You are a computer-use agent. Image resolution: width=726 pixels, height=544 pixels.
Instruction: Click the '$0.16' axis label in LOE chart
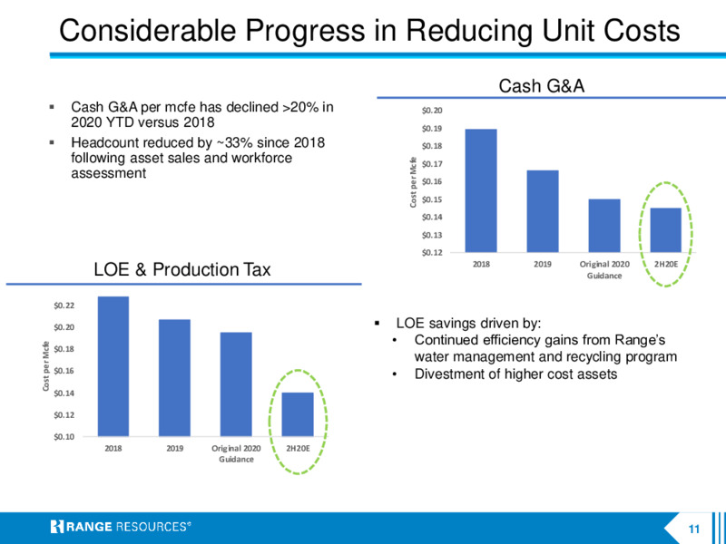[64, 371]
